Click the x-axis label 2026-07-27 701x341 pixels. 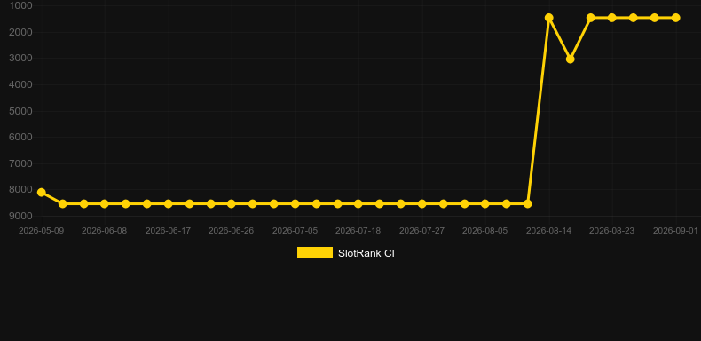pyautogui.click(x=422, y=231)
